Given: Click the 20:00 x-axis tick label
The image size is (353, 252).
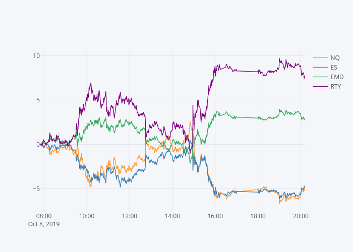Looking at the screenshot, I should (301, 216).
